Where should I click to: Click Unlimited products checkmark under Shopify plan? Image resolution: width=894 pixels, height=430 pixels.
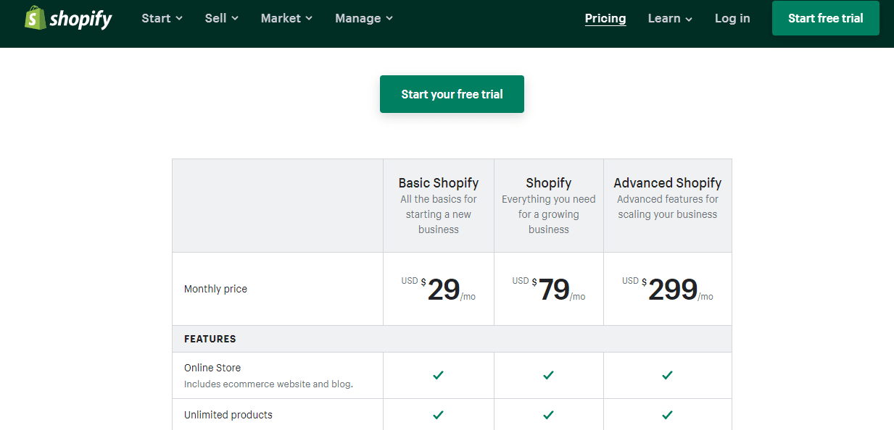[x=548, y=415]
